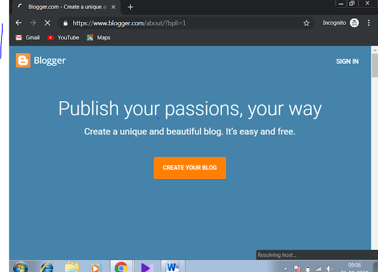Switch to Microsoft Word in taskbar
378x272 pixels.
[172, 267]
